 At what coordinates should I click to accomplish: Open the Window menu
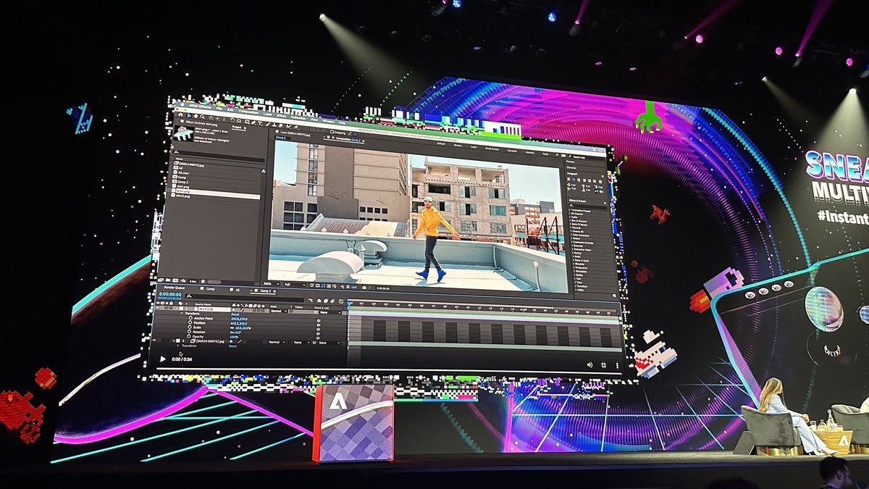click(328, 121)
